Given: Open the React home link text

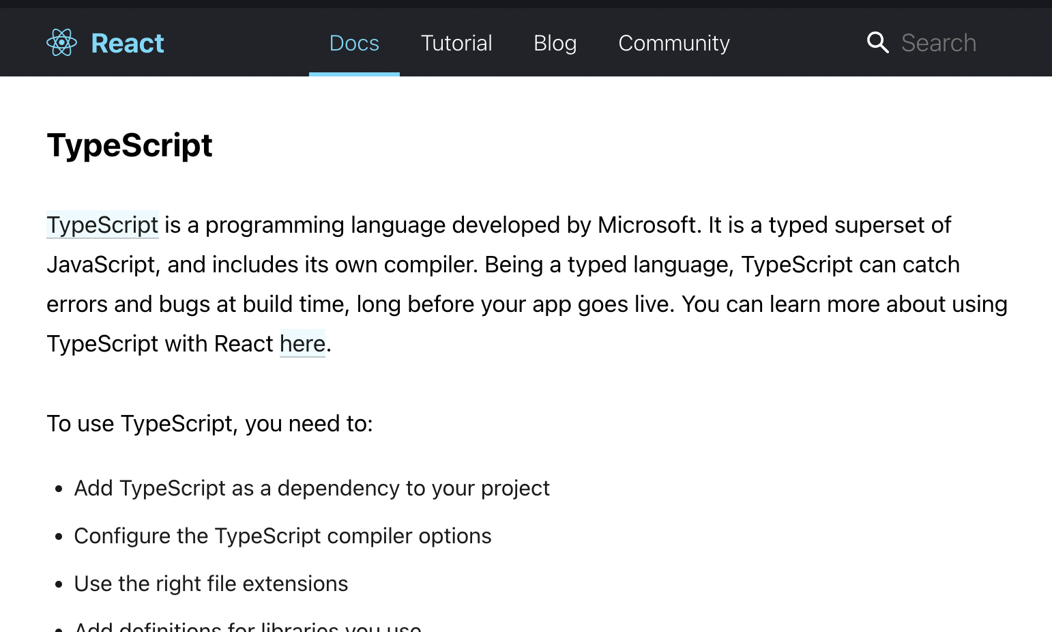Looking at the screenshot, I should 128,43.
